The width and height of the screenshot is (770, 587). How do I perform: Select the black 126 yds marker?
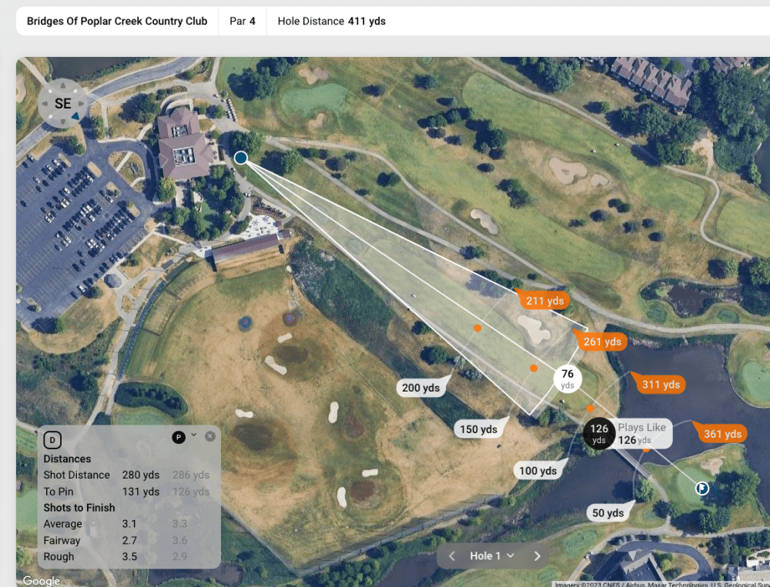[599, 433]
